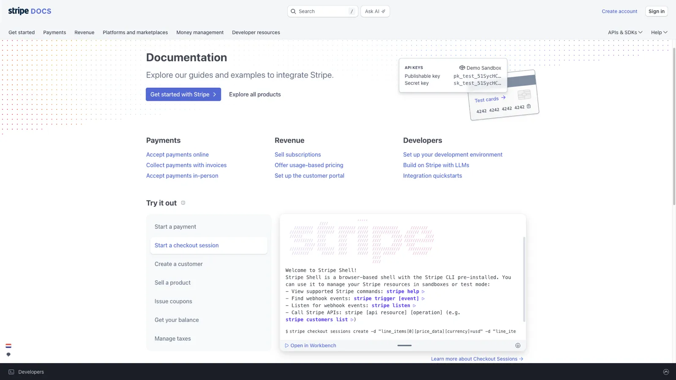676x380 pixels.
Task: Click the info icon beside Try it out
Action: pyautogui.click(x=183, y=203)
